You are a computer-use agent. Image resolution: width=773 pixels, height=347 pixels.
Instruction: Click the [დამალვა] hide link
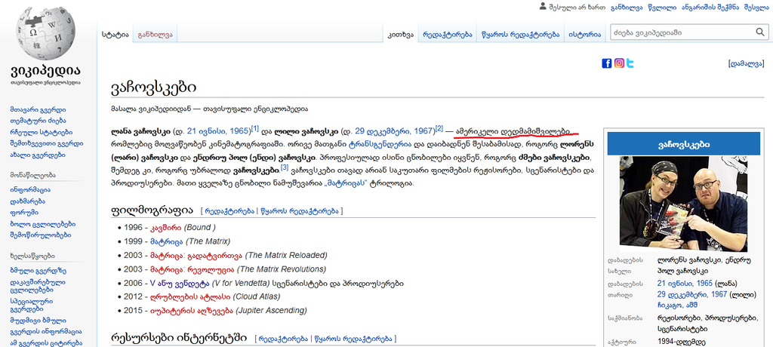pos(747,63)
